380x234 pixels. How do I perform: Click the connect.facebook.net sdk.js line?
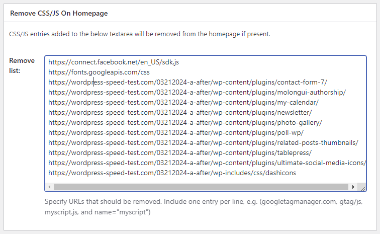coord(114,62)
